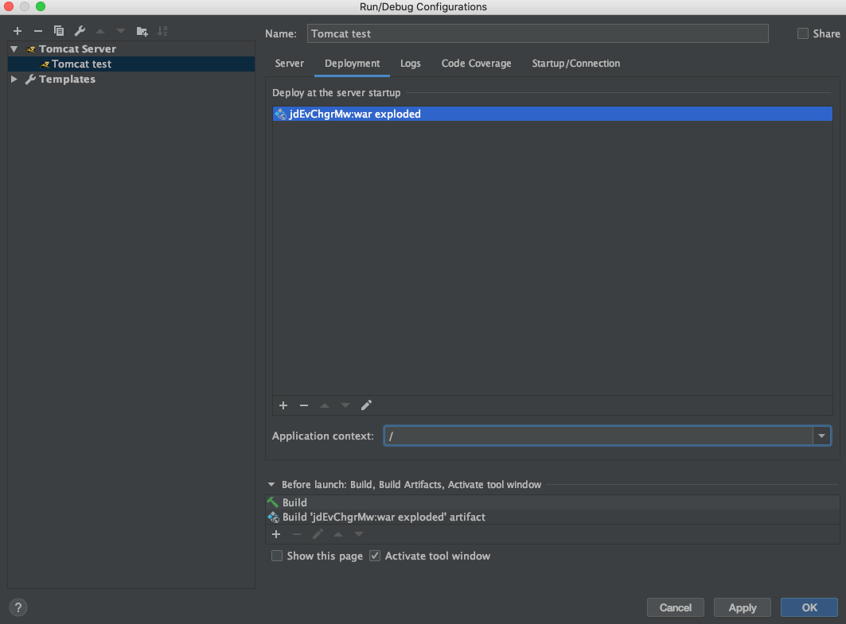Click the Name input field
The width and height of the screenshot is (846, 624).
pos(538,33)
